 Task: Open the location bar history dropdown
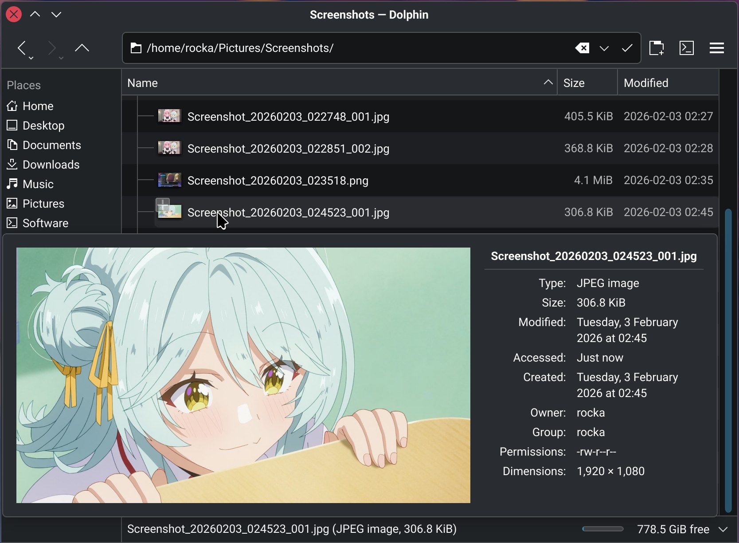[604, 48]
